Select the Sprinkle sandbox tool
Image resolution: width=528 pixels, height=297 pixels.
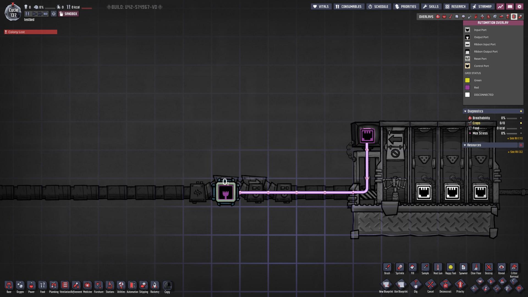(400, 268)
